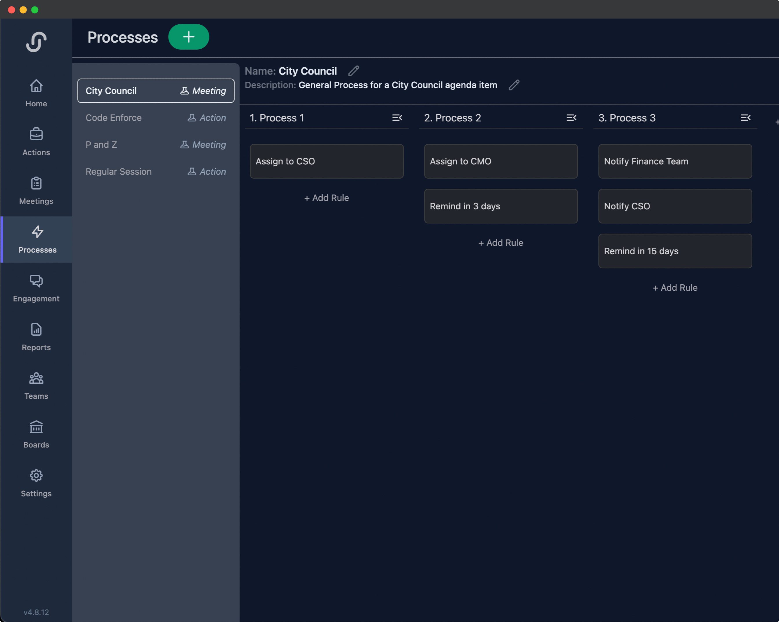Screen dimensions: 779x622
Task: Collapse the Process 2 column menu
Action: [x=571, y=117]
